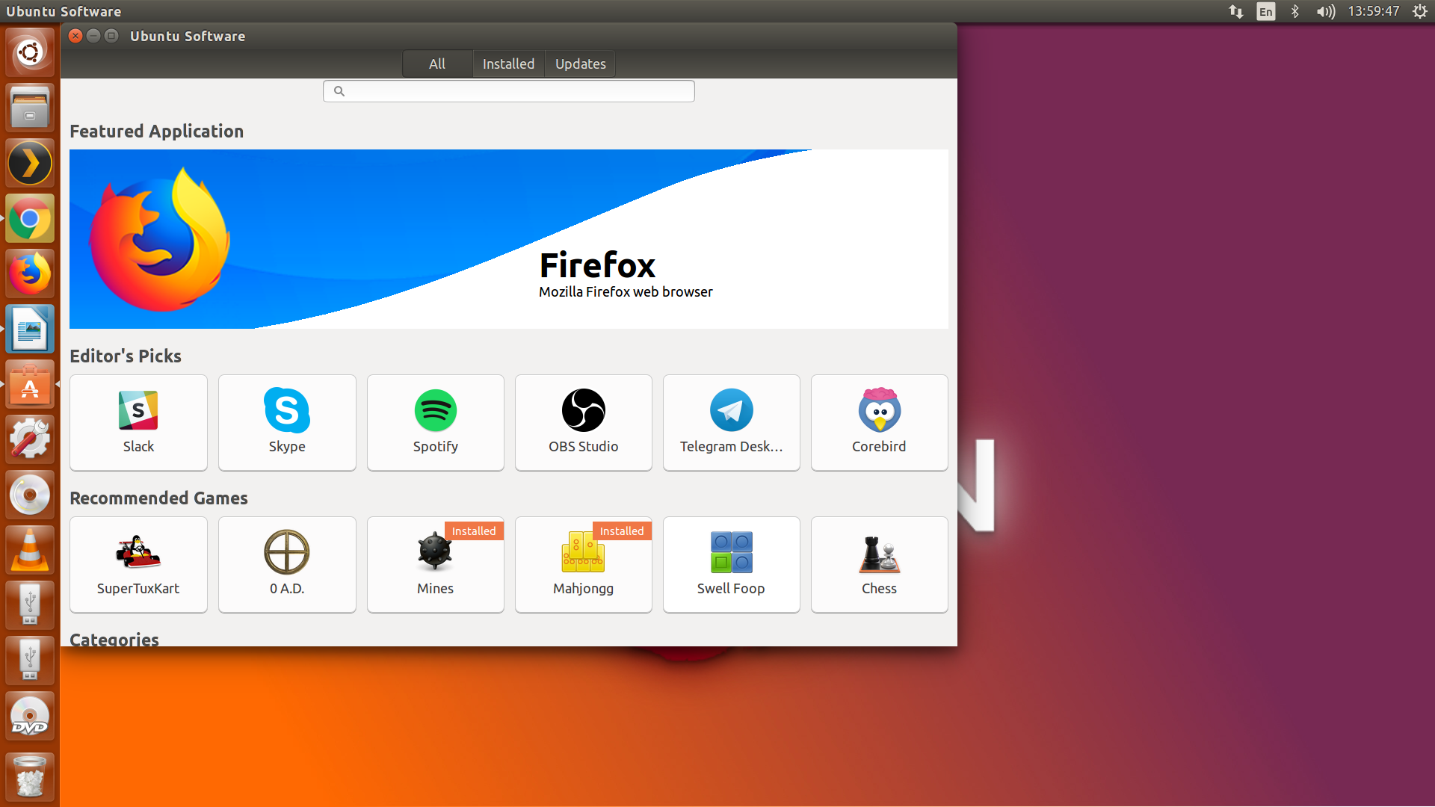Open the installed Mines game tile
The width and height of the screenshot is (1435, 807).
point(435,565)
